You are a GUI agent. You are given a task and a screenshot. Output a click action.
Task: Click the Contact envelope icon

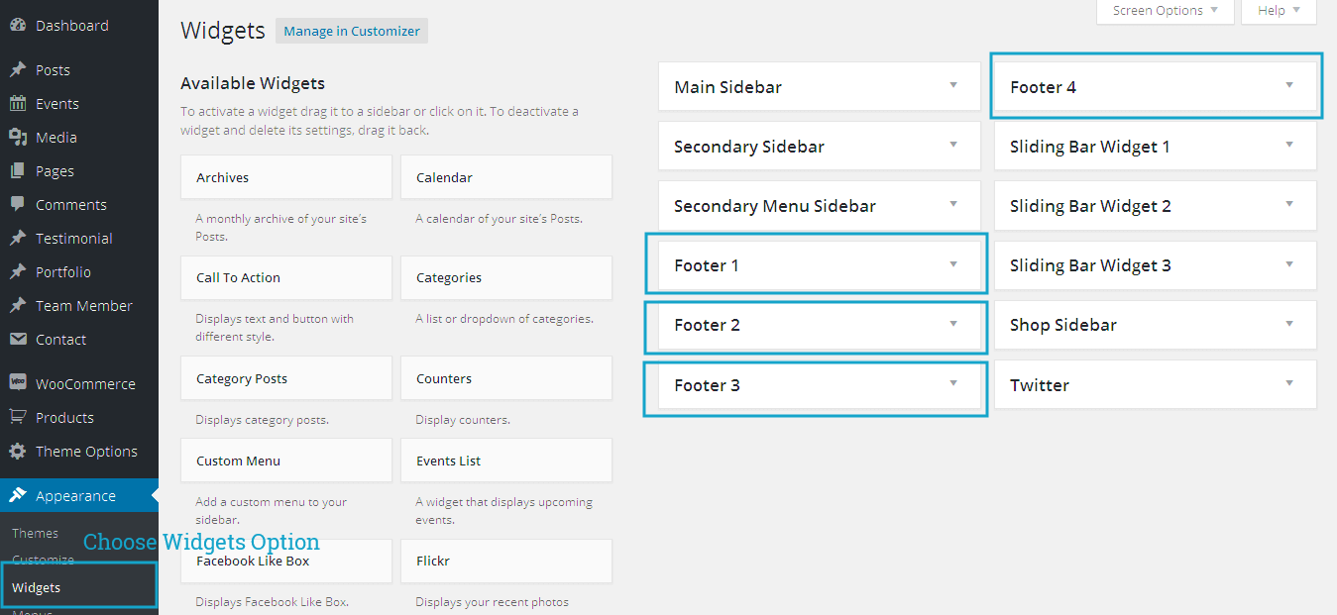pyautogui.click(x=18, y=340)
